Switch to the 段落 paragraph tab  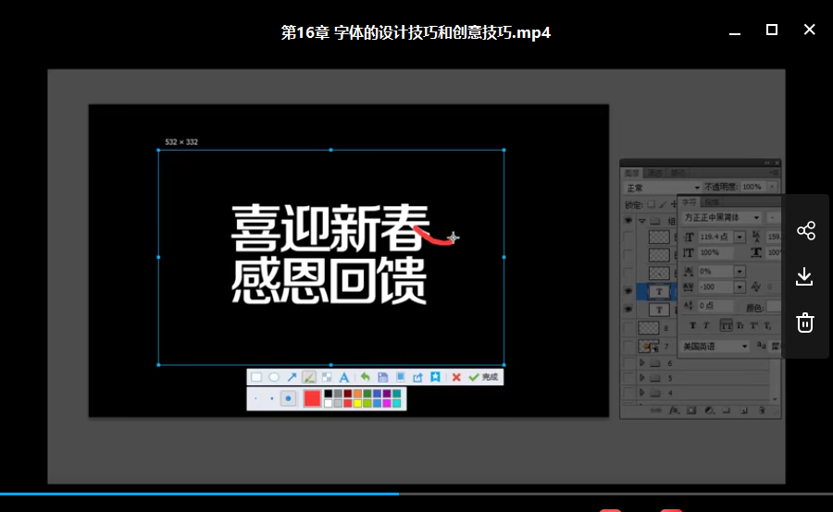point(712,202)
